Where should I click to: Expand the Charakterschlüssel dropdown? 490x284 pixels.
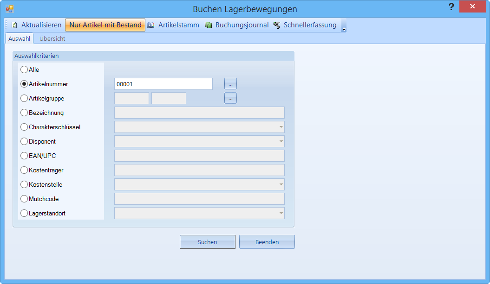[x=281, y=127]
